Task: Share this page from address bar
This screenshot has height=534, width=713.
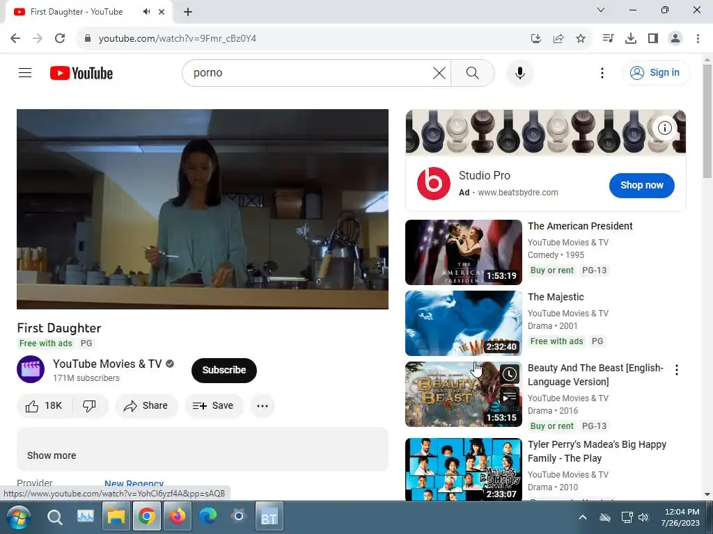Action: [558, 39]
